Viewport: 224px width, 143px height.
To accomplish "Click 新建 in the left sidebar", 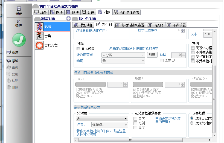I will point(13,52).
